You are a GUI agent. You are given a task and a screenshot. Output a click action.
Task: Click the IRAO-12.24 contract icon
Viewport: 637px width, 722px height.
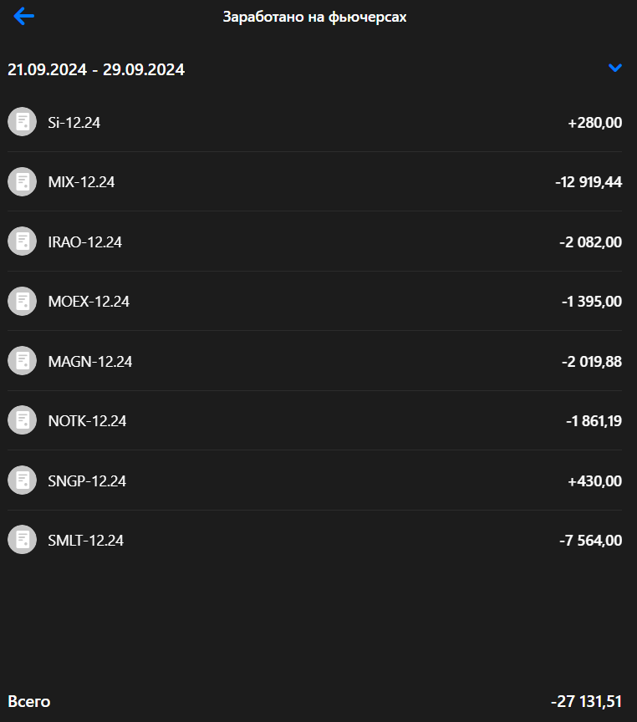coord(22,242)
